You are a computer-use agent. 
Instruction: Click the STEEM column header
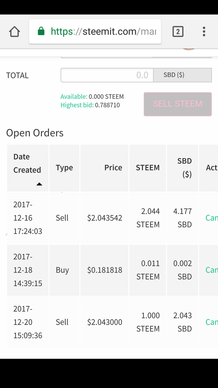coord(147,168)
